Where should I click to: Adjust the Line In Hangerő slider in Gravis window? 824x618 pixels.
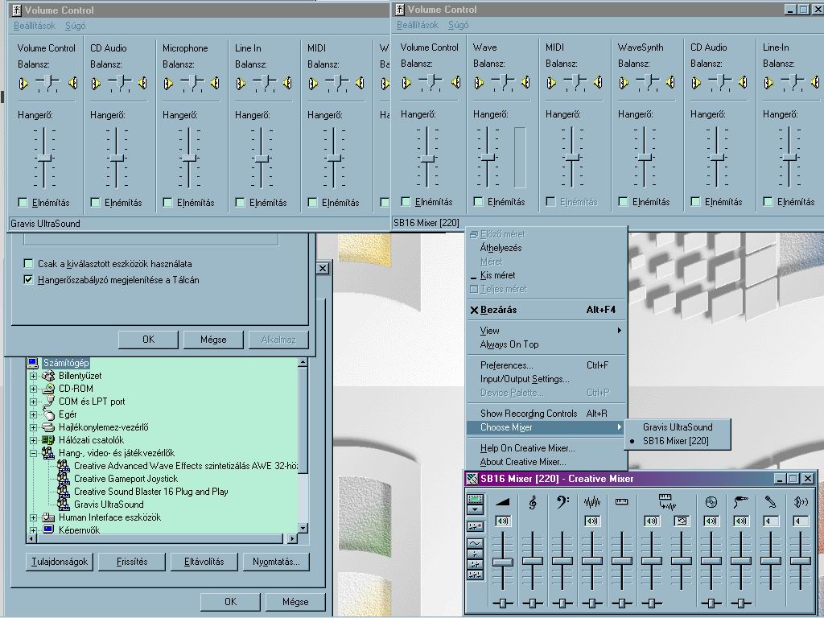point(262,159)
